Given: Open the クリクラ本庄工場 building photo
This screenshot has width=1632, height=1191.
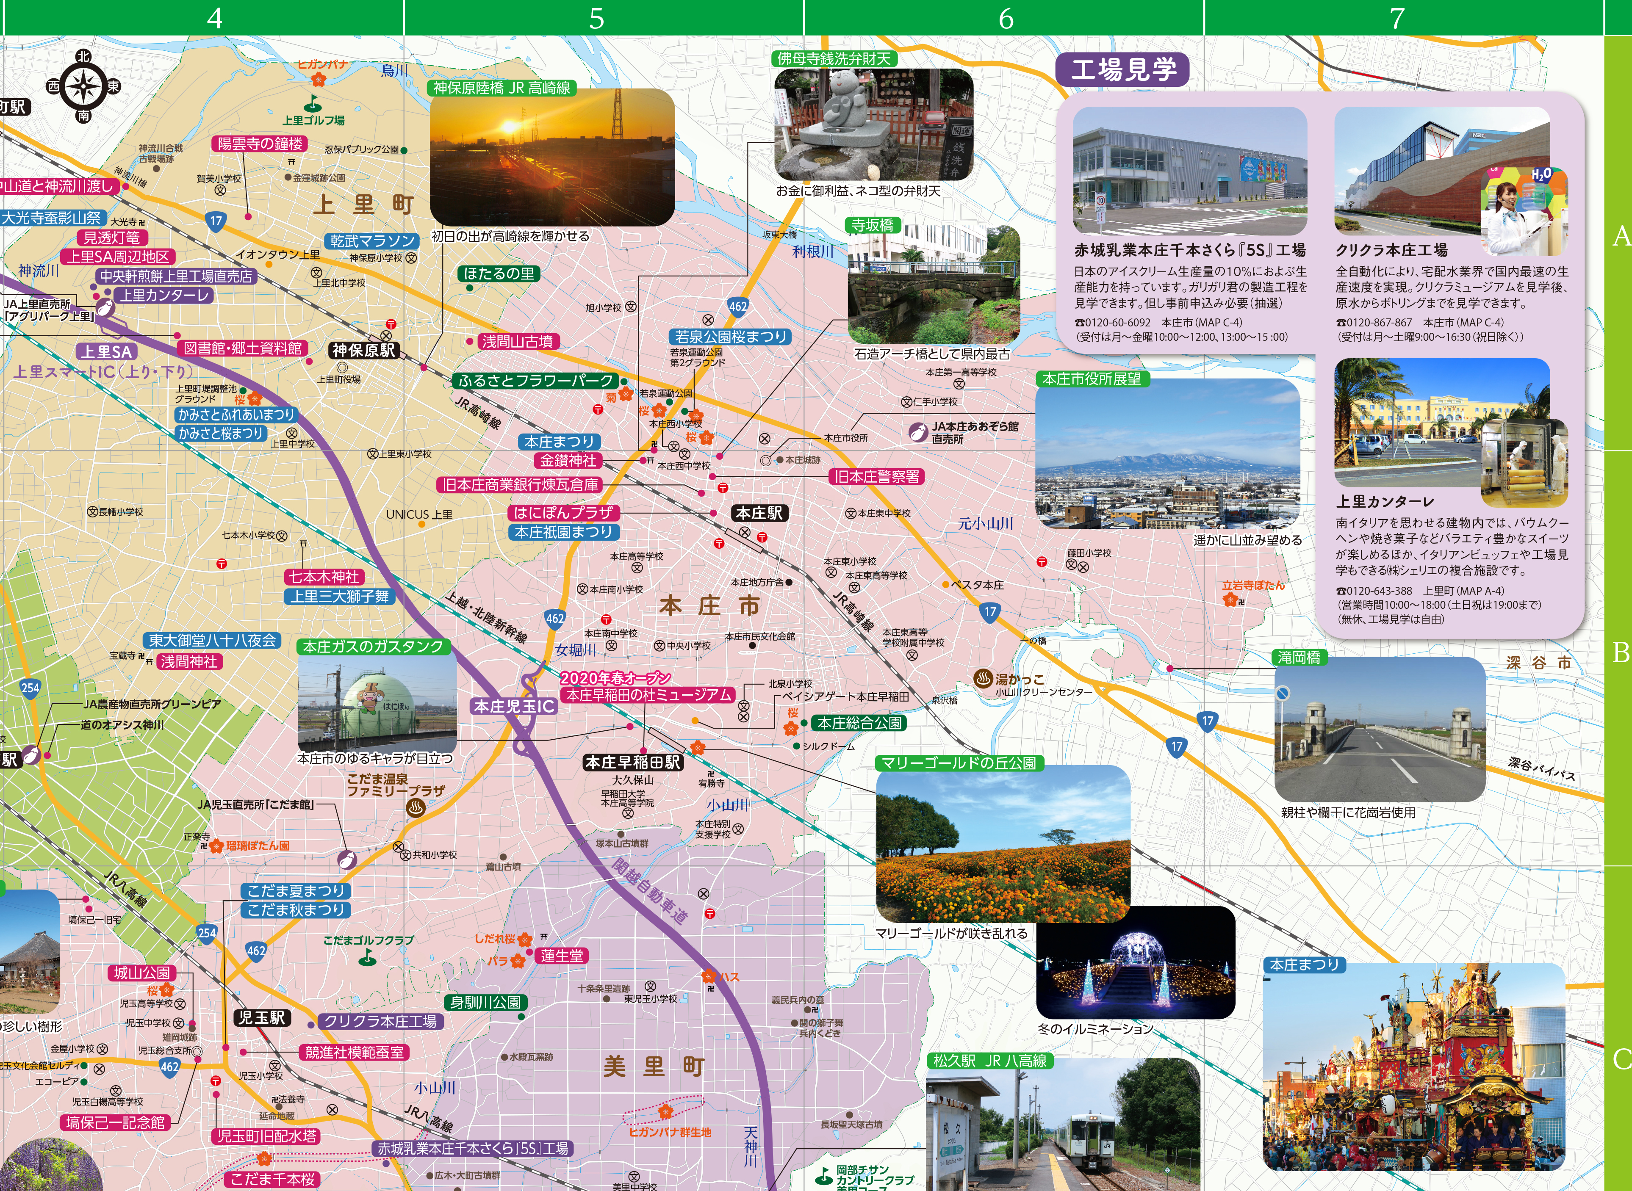Looking at the screenshot, I should pyautogui.click(x=1442, y=170).
